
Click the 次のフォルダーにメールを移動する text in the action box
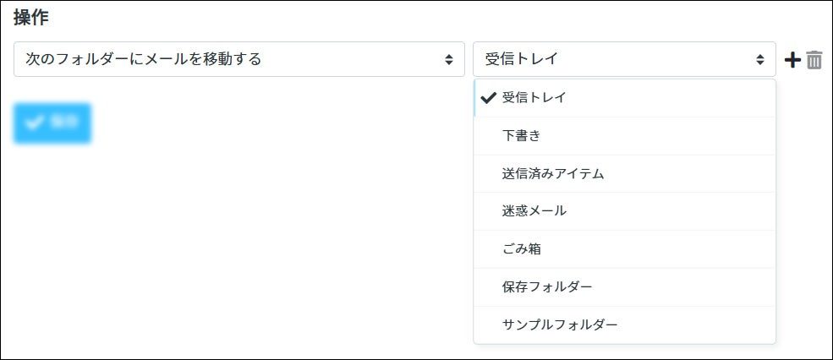tap(143, 59)
